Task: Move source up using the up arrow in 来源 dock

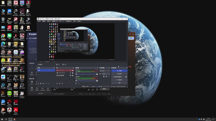Action: [x=65, y=84]
